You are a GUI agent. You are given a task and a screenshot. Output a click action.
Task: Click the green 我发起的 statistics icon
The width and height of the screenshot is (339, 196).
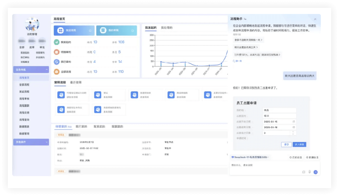coord(57,42)
